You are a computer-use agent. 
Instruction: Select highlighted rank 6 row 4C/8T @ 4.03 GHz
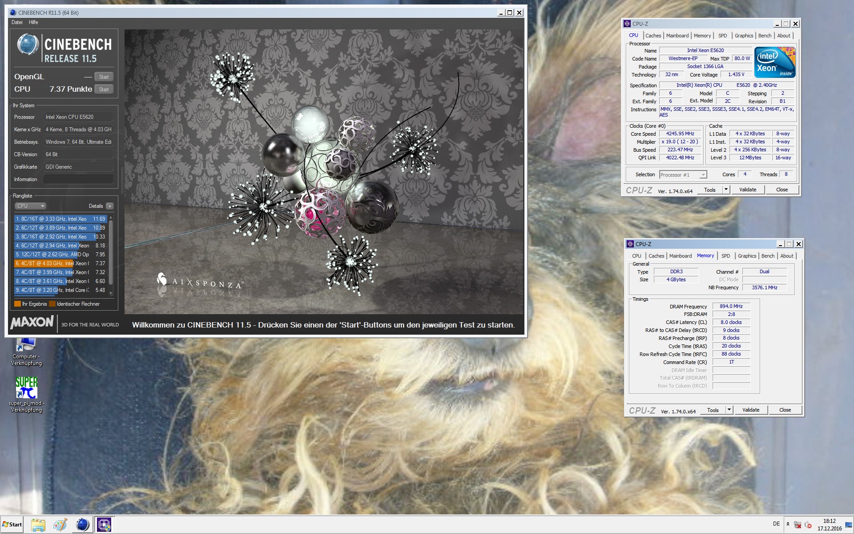point(61,263)
